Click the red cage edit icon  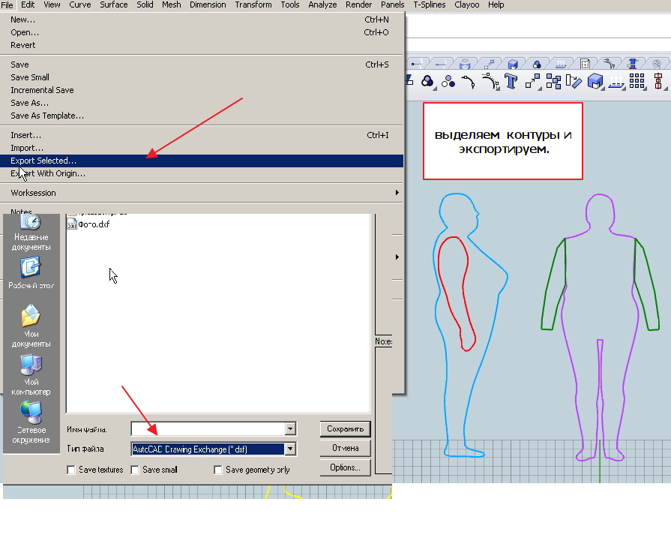tap(658, 81)
